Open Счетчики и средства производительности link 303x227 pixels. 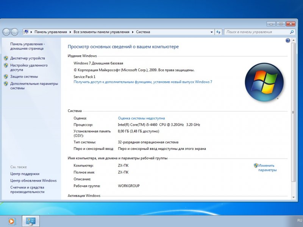27,190
